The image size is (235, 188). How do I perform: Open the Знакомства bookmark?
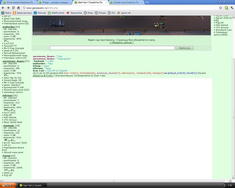(74, 13)
